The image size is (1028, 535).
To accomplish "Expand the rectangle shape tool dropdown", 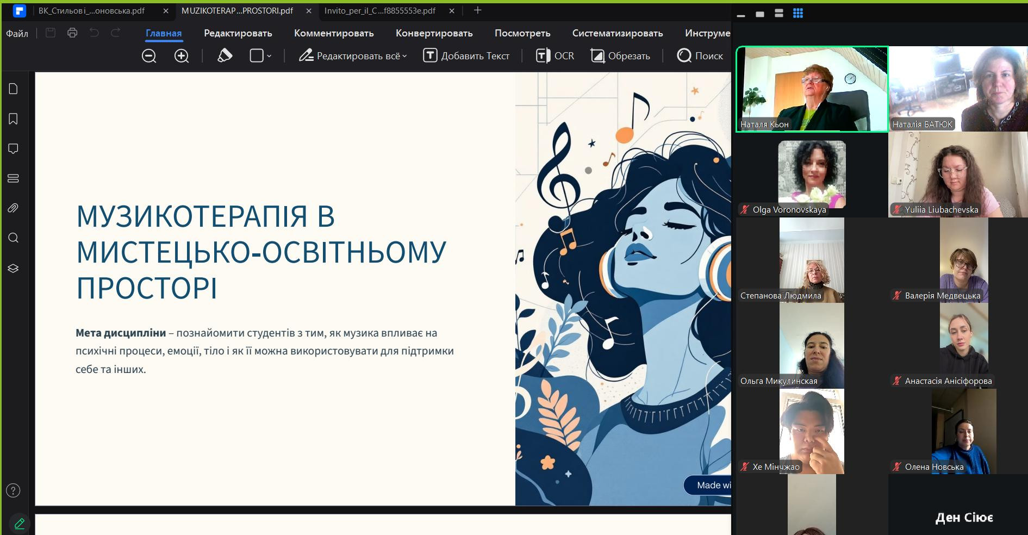I will [269, 56].
